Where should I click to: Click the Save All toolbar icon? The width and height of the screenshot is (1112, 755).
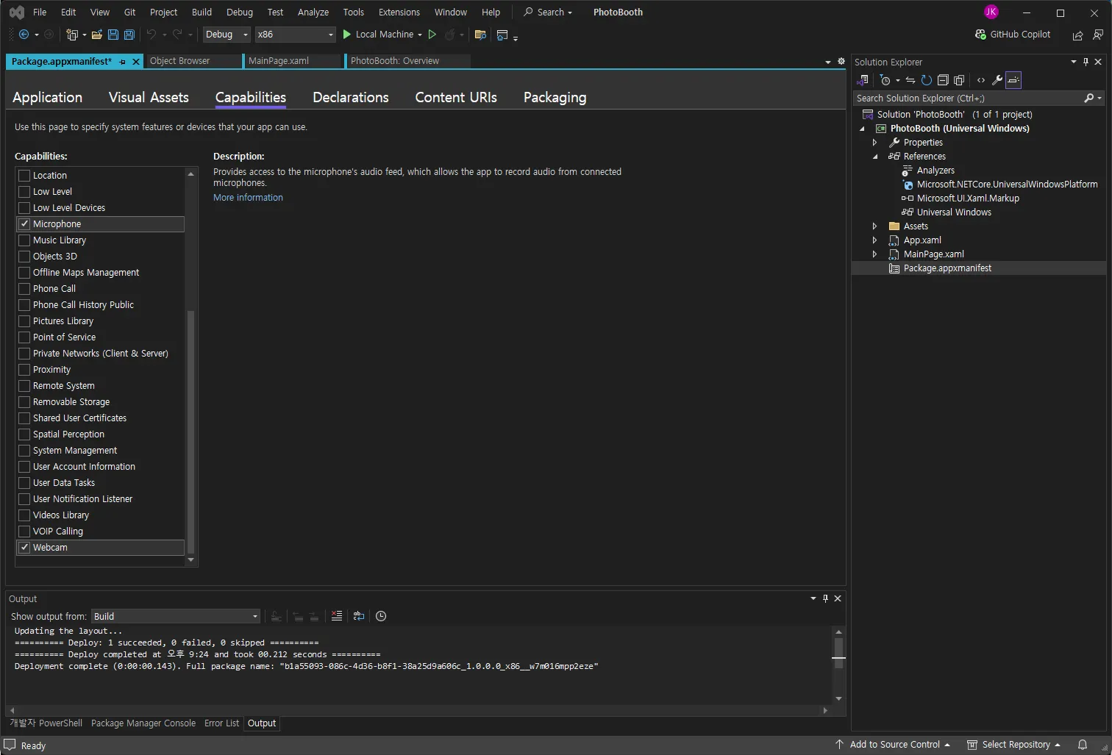129,35
